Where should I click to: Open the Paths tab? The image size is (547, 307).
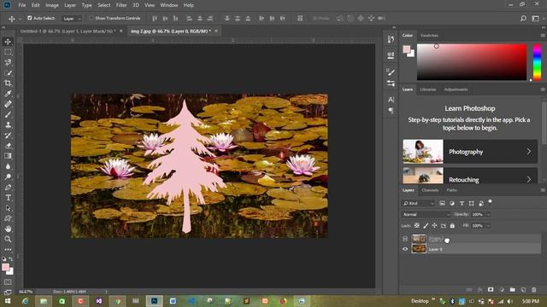(451, 190)
